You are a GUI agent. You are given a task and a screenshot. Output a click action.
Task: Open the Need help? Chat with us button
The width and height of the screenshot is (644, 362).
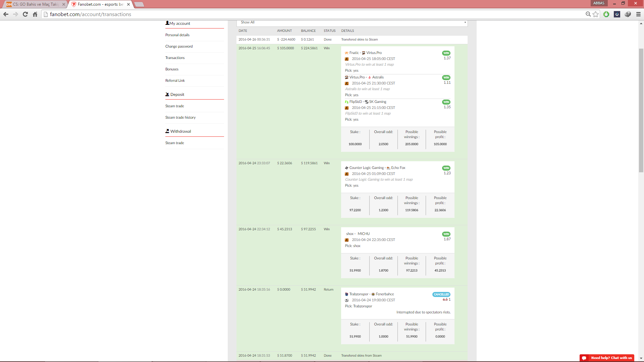[607, 358]
